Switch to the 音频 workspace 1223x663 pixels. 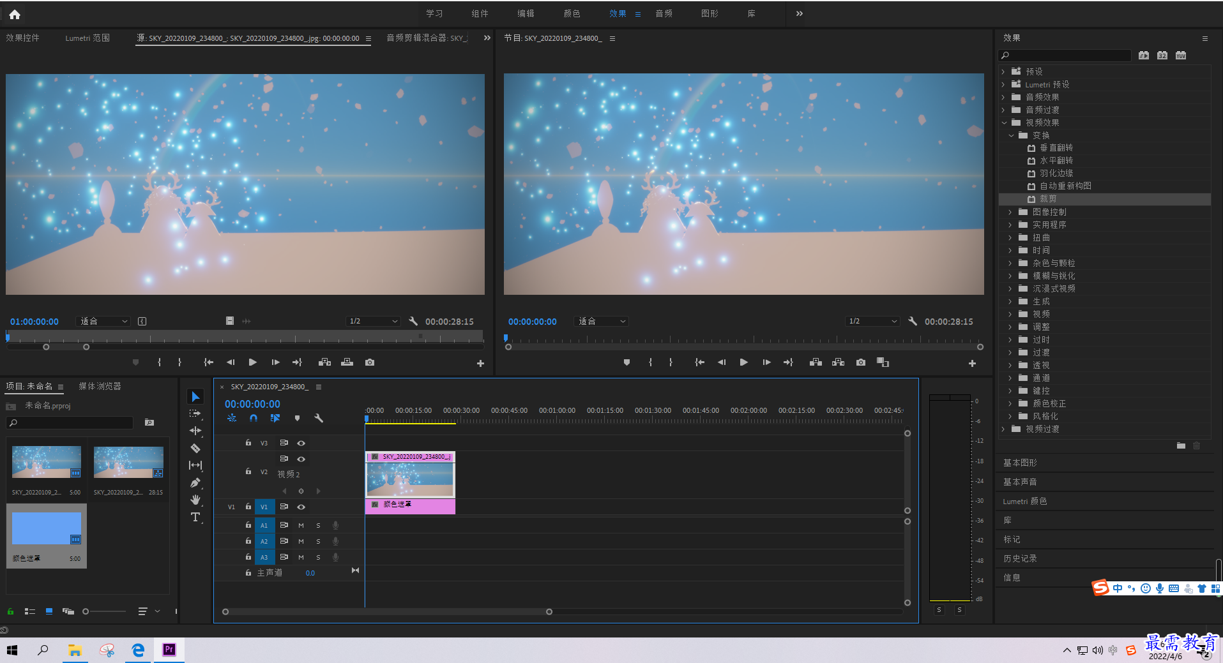click(664, 13)
